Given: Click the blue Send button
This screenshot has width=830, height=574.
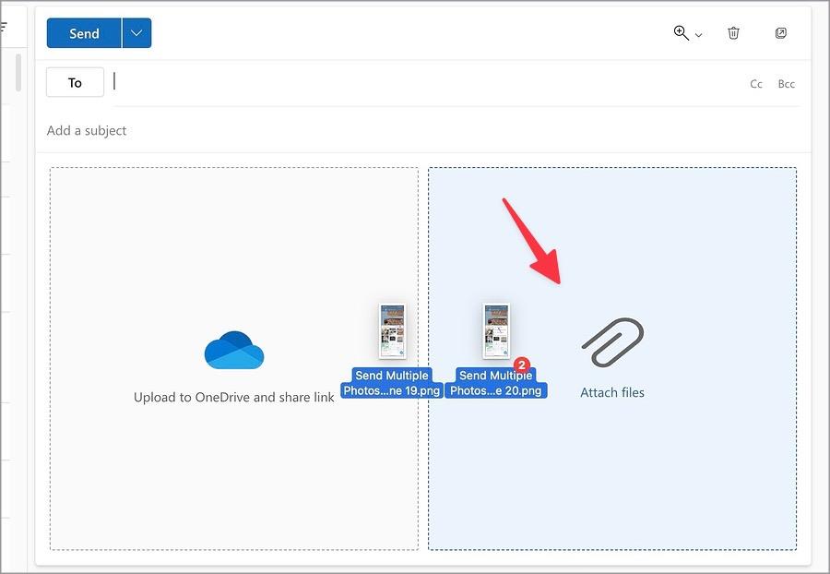Looking at the screenshot, I should click(x=84, y=33).
